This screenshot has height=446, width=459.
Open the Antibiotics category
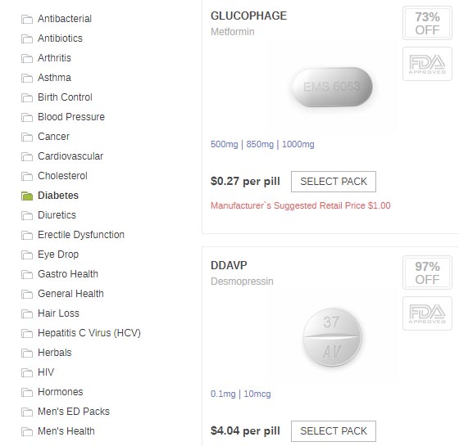click(60, 38)
